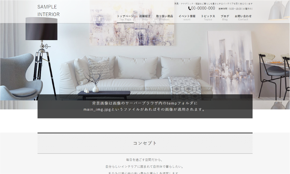Viewport: 290px width, 174px height.
Task: Click the コンセプト section heading
Action: (x=145, y=143)
